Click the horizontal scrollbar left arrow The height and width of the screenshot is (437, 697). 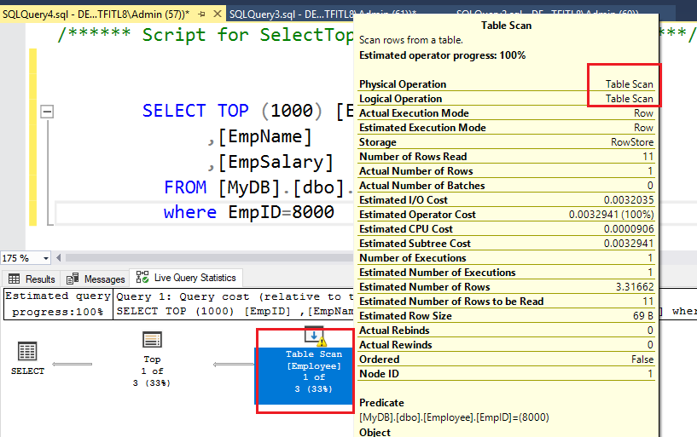point(58,258)
